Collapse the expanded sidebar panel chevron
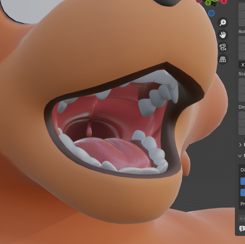Screen dimensions: 245x244 (x=240, y=156)
